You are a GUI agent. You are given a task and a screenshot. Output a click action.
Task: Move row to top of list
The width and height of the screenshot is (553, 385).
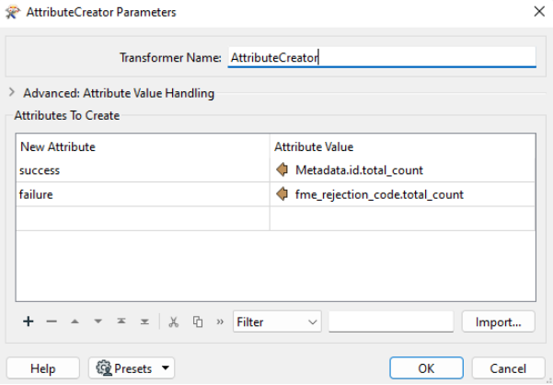coord(121,321)
